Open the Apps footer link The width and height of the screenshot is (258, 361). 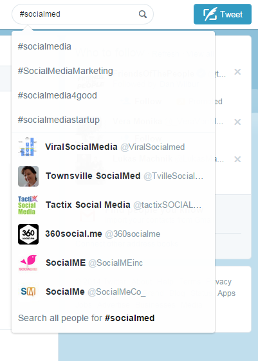click(226, 293)
